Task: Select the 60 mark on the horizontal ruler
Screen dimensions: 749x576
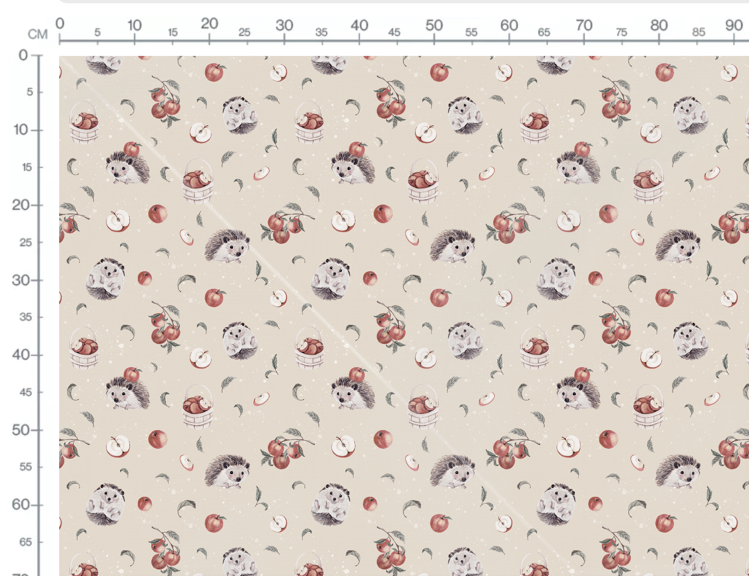Action: [x=509, y=25]
